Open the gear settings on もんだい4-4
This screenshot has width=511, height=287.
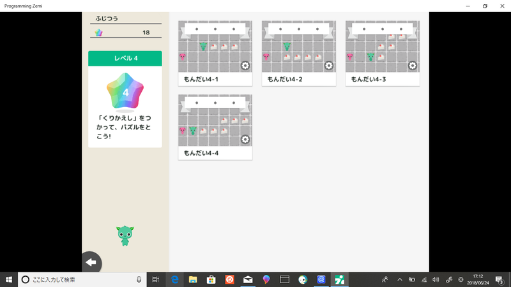pos(245,140)
